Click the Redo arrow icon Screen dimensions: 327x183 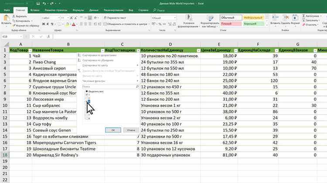pos(52,3)
